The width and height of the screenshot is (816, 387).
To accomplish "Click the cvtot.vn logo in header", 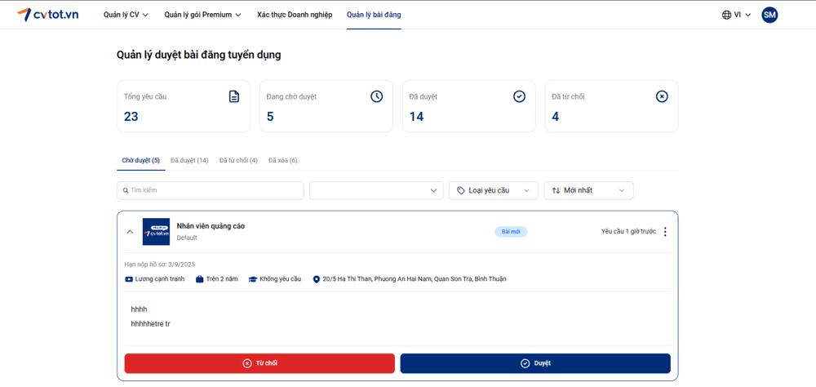I will (x=47, y=15).
